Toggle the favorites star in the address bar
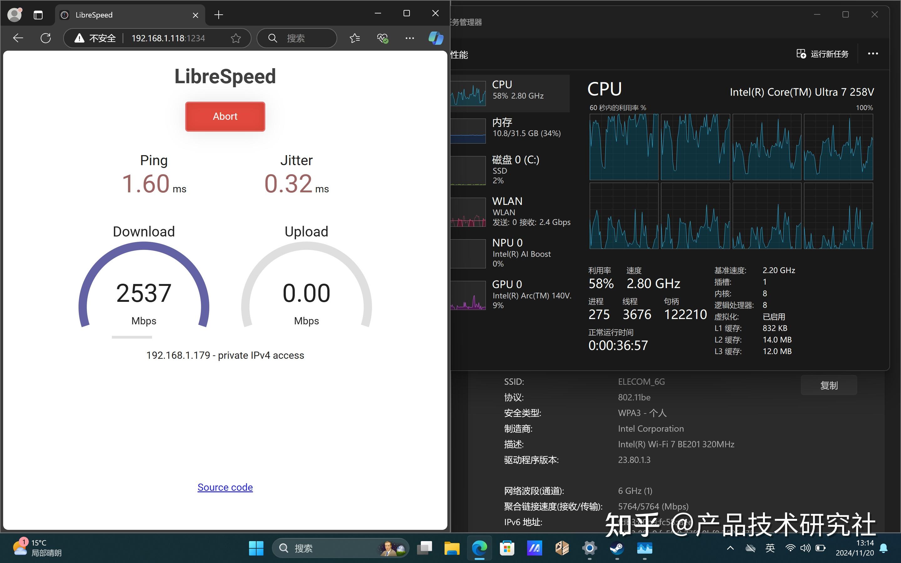Image resolution: width=901 pixels, height=563 pixels. point(236,38)
